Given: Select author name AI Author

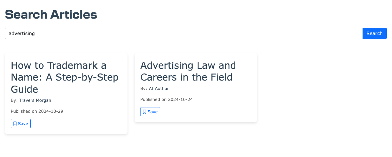Looking at the screenshot, I should pos(159,89).
